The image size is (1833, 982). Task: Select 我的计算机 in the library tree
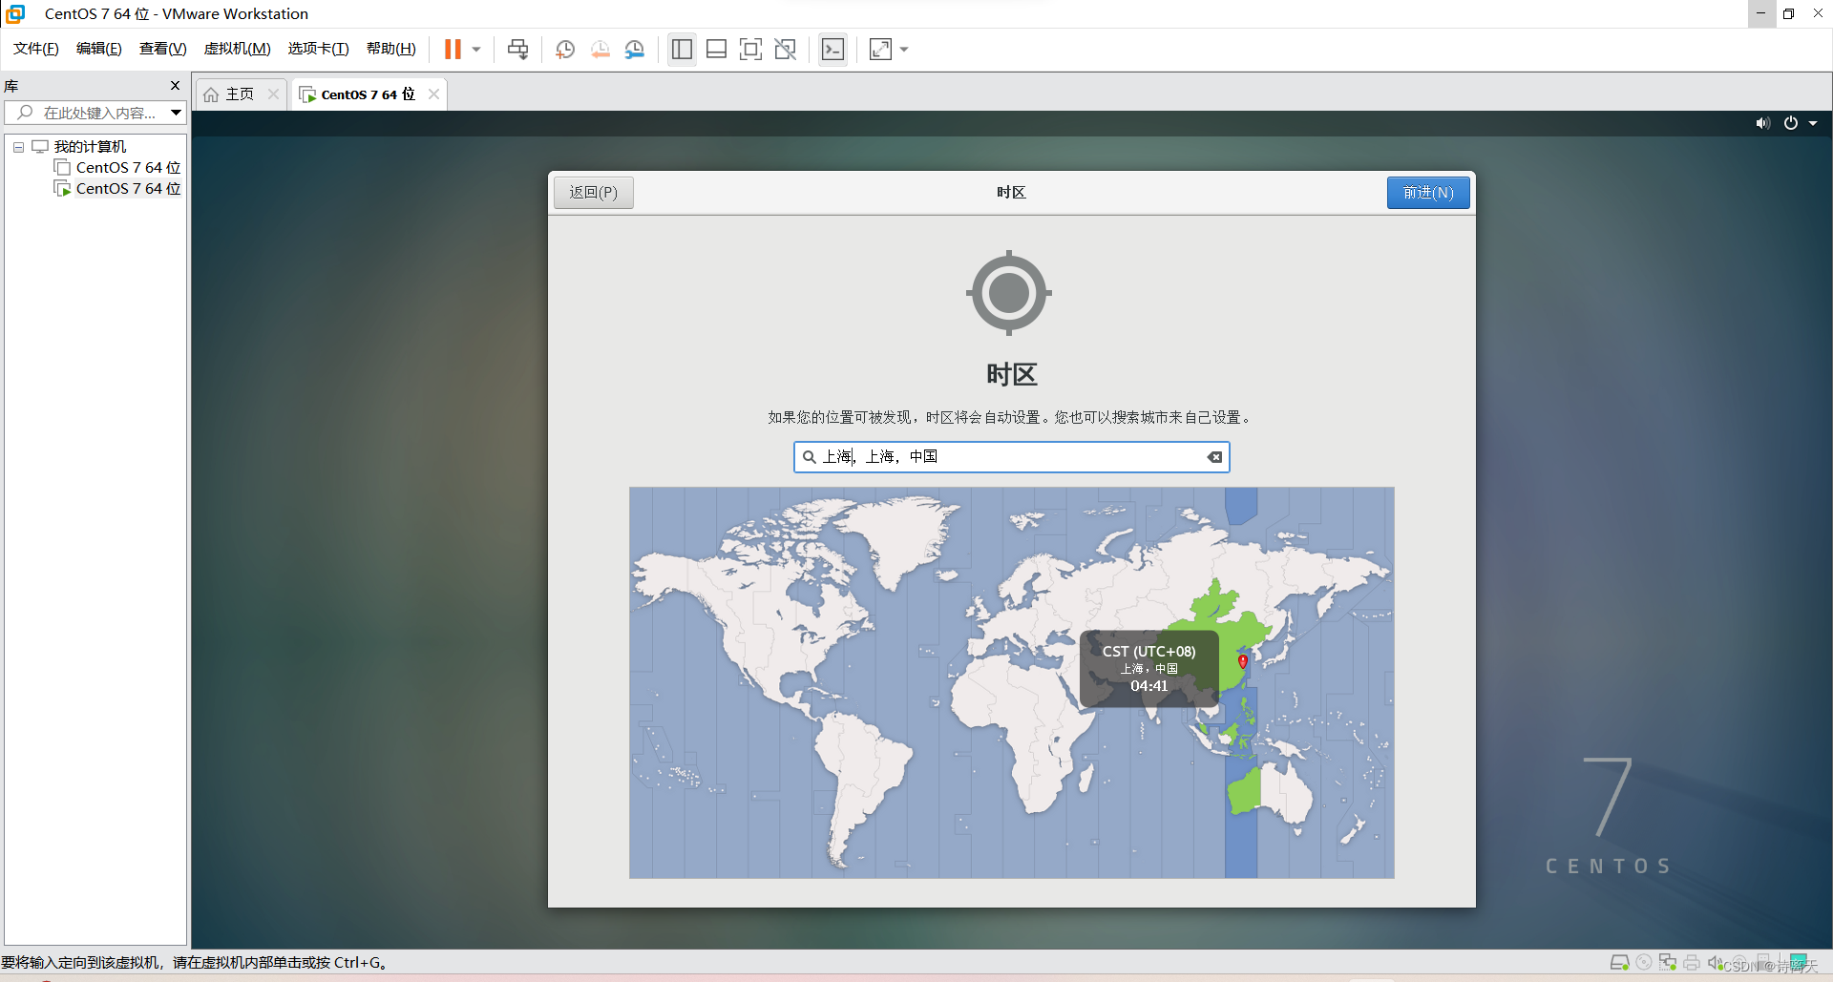(x=90, y=146)
